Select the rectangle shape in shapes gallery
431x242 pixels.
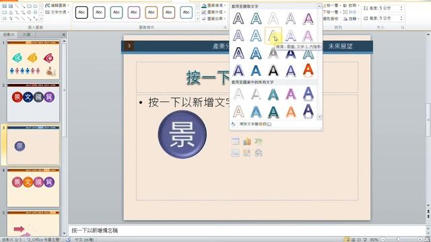click(29, 6)
